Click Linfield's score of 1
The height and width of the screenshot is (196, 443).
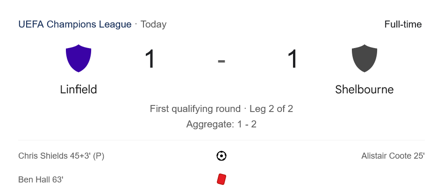click(x=150, y=60)
